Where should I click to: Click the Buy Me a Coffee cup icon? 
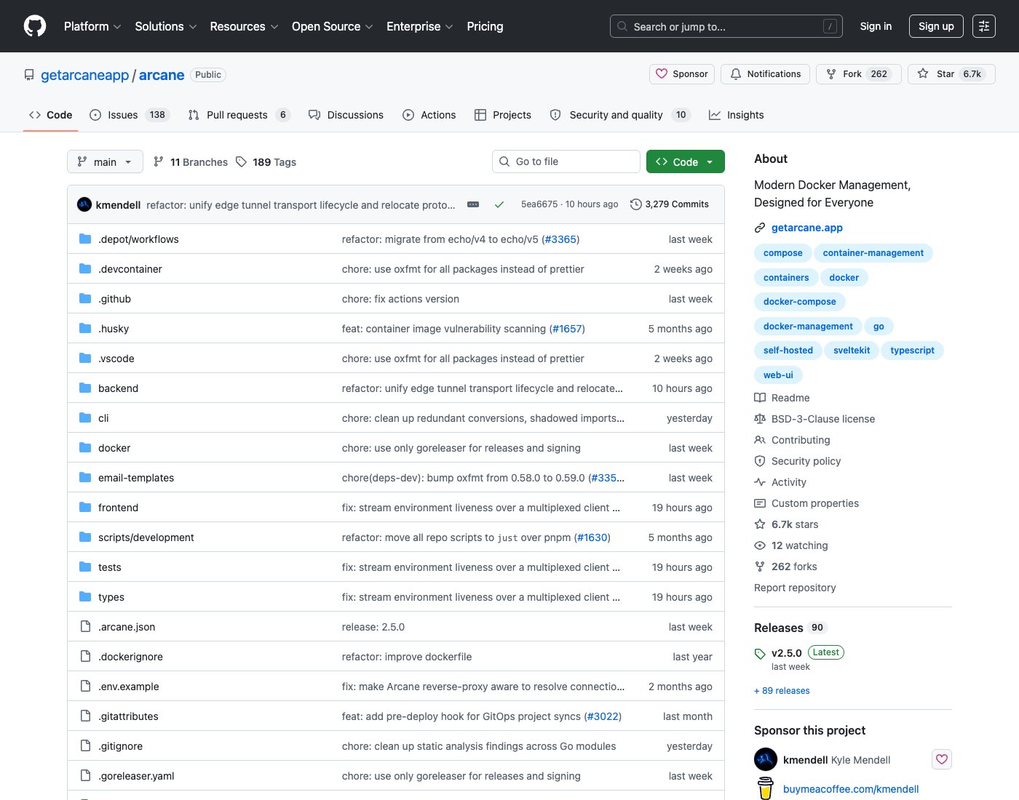[766, 788]
